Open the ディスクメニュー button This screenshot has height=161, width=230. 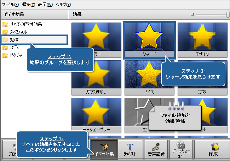[x=181, y=150]
